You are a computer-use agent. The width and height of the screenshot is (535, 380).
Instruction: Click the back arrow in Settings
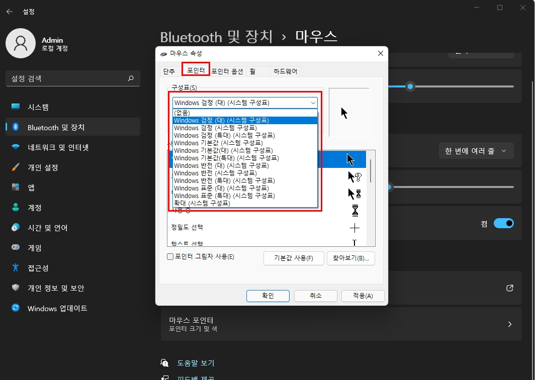click(x=10, y=12)
